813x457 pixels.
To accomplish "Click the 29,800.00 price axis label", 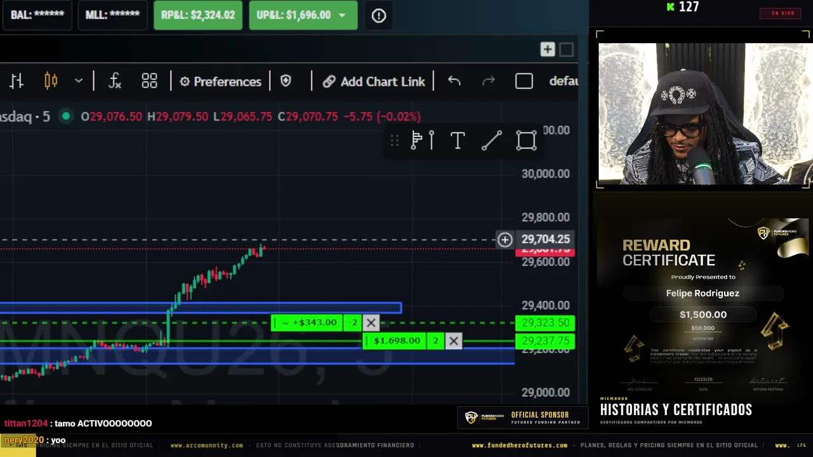I will (546, 218).
